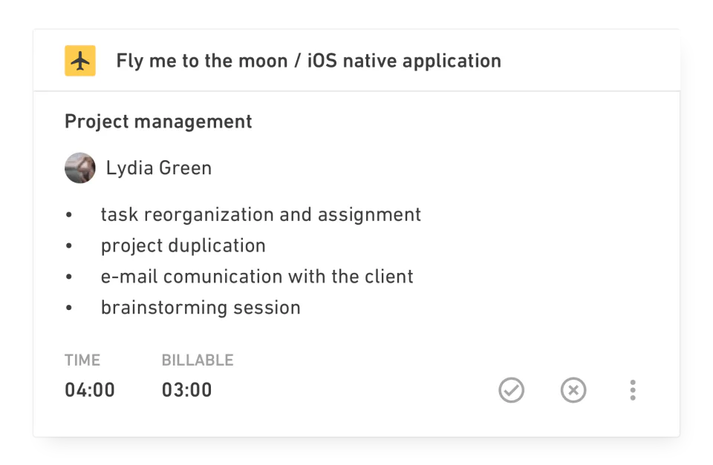Click Lydia Green's profile avatar
Viewport: 713px width, 465px height.
pos(79,168)
